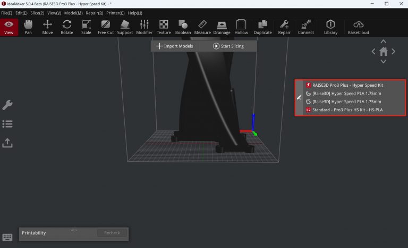The image size is (408, 248).
Task: Click the Support tool icon
Action: point(125,27)
